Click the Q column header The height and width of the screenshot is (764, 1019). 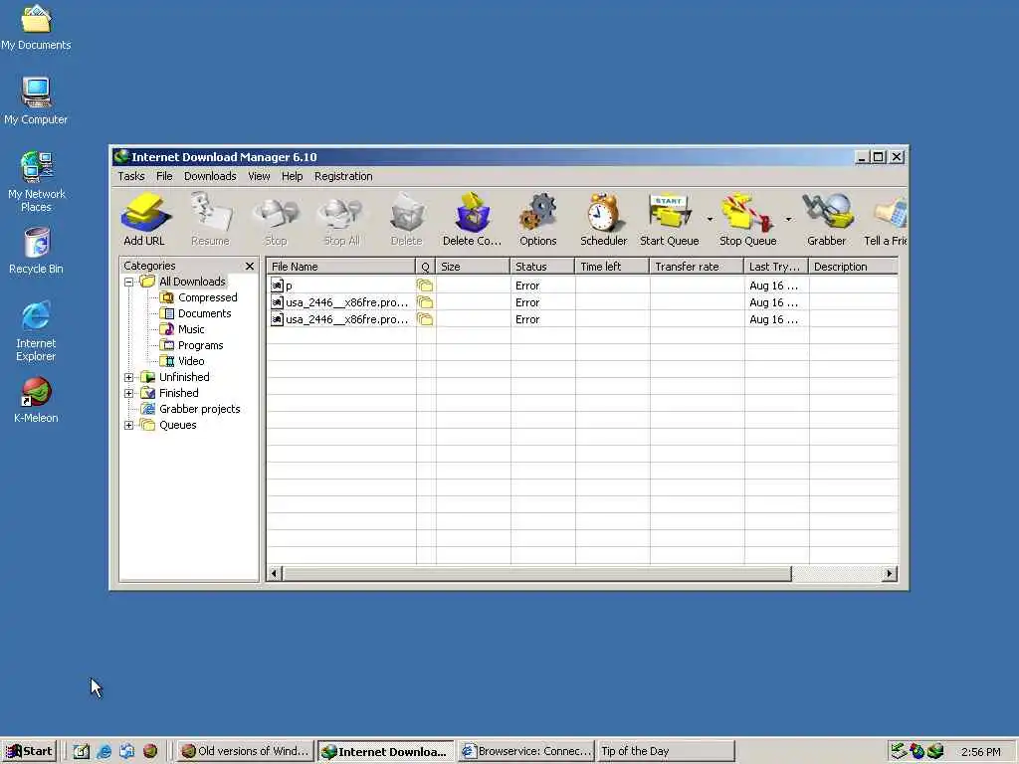click(x=425, y=267)
